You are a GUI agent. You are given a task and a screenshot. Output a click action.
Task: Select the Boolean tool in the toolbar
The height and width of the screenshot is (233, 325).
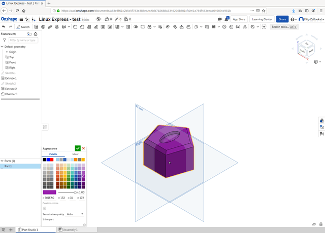tap(136, 27)
